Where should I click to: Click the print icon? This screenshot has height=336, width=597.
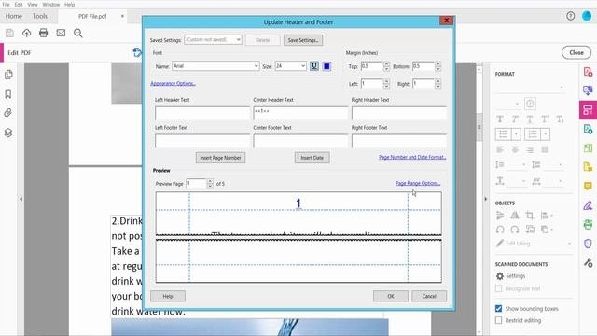tap(44, 34)
